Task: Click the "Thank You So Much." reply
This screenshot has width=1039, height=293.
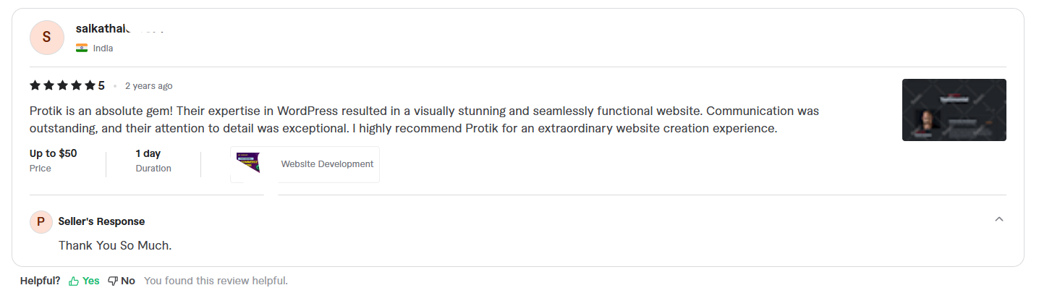Action: pyautogui.click(x=115, y=245)
